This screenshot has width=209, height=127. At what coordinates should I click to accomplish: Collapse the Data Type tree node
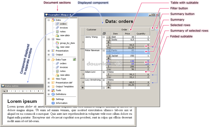click(x=49, y=60)
